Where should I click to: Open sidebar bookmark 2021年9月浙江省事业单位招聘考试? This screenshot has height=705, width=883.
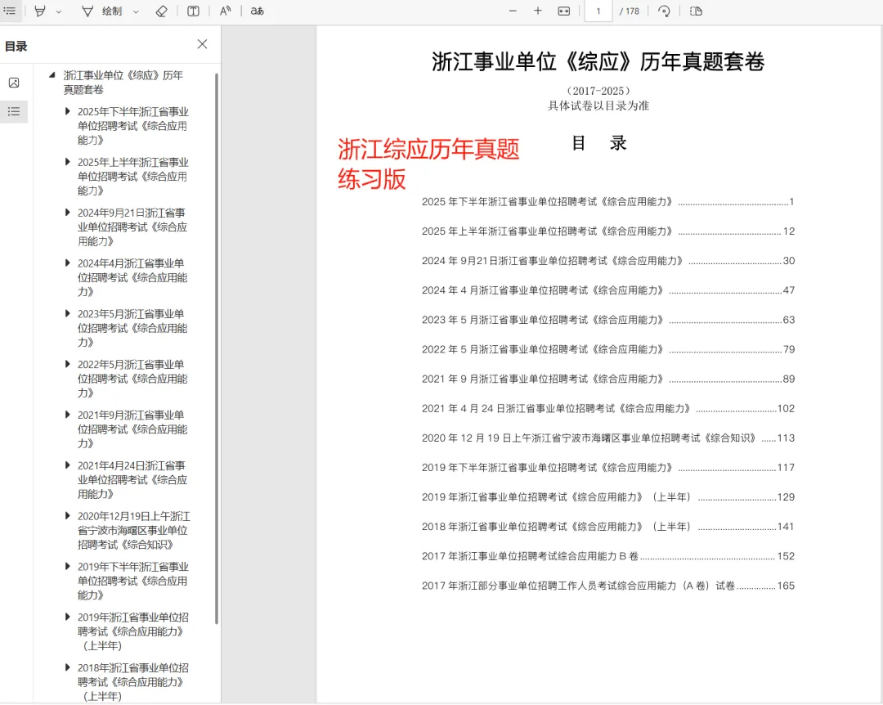tap(132, 429)
